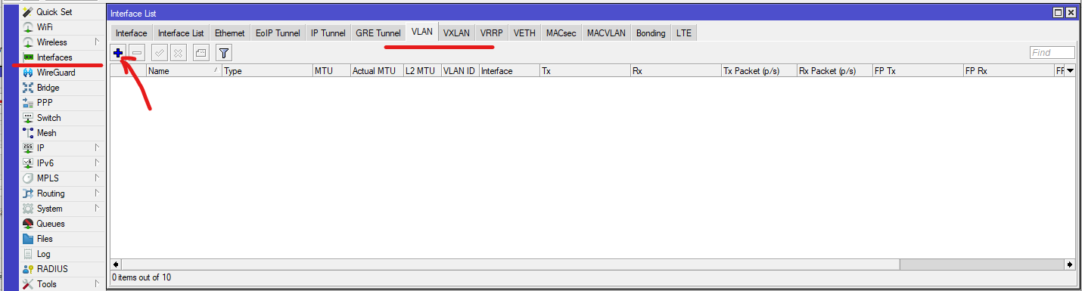Click the Tools sidebar icon
This screenshot has height=291, width=1082.
point(28,284)
